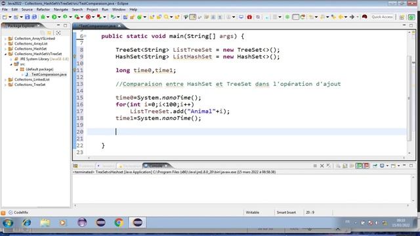Click the Save icon in toolbar
Screen dimensions: 420x236
tap(28, 17)
